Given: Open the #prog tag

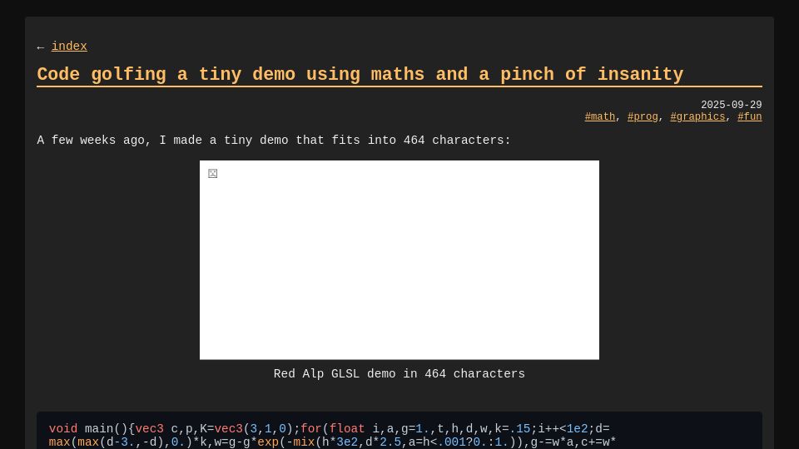Looking at the screenshot, I should [x=643, y=116].
